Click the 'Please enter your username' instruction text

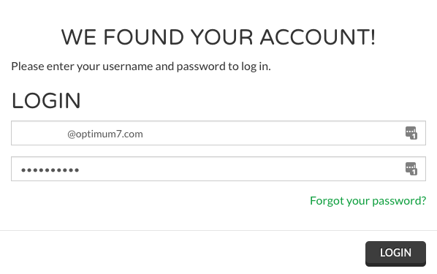(141, 66)
